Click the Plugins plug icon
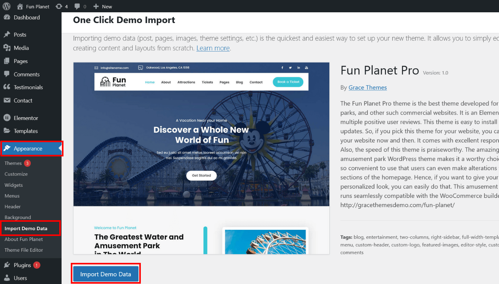 [7, 265]
